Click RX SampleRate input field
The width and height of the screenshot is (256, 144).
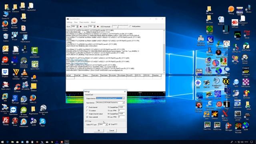click(x=122, y=114)
